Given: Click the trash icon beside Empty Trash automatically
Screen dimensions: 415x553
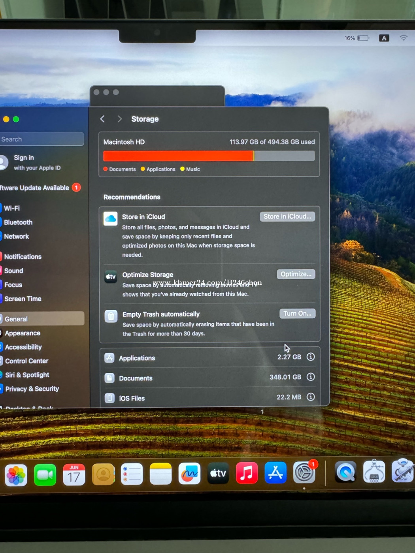Looking at the screenshot, I should coord(111,316).
